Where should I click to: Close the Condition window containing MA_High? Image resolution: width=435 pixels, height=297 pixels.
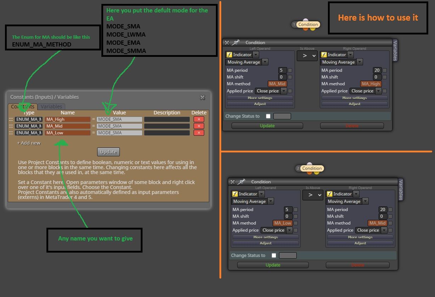point(227,43)
